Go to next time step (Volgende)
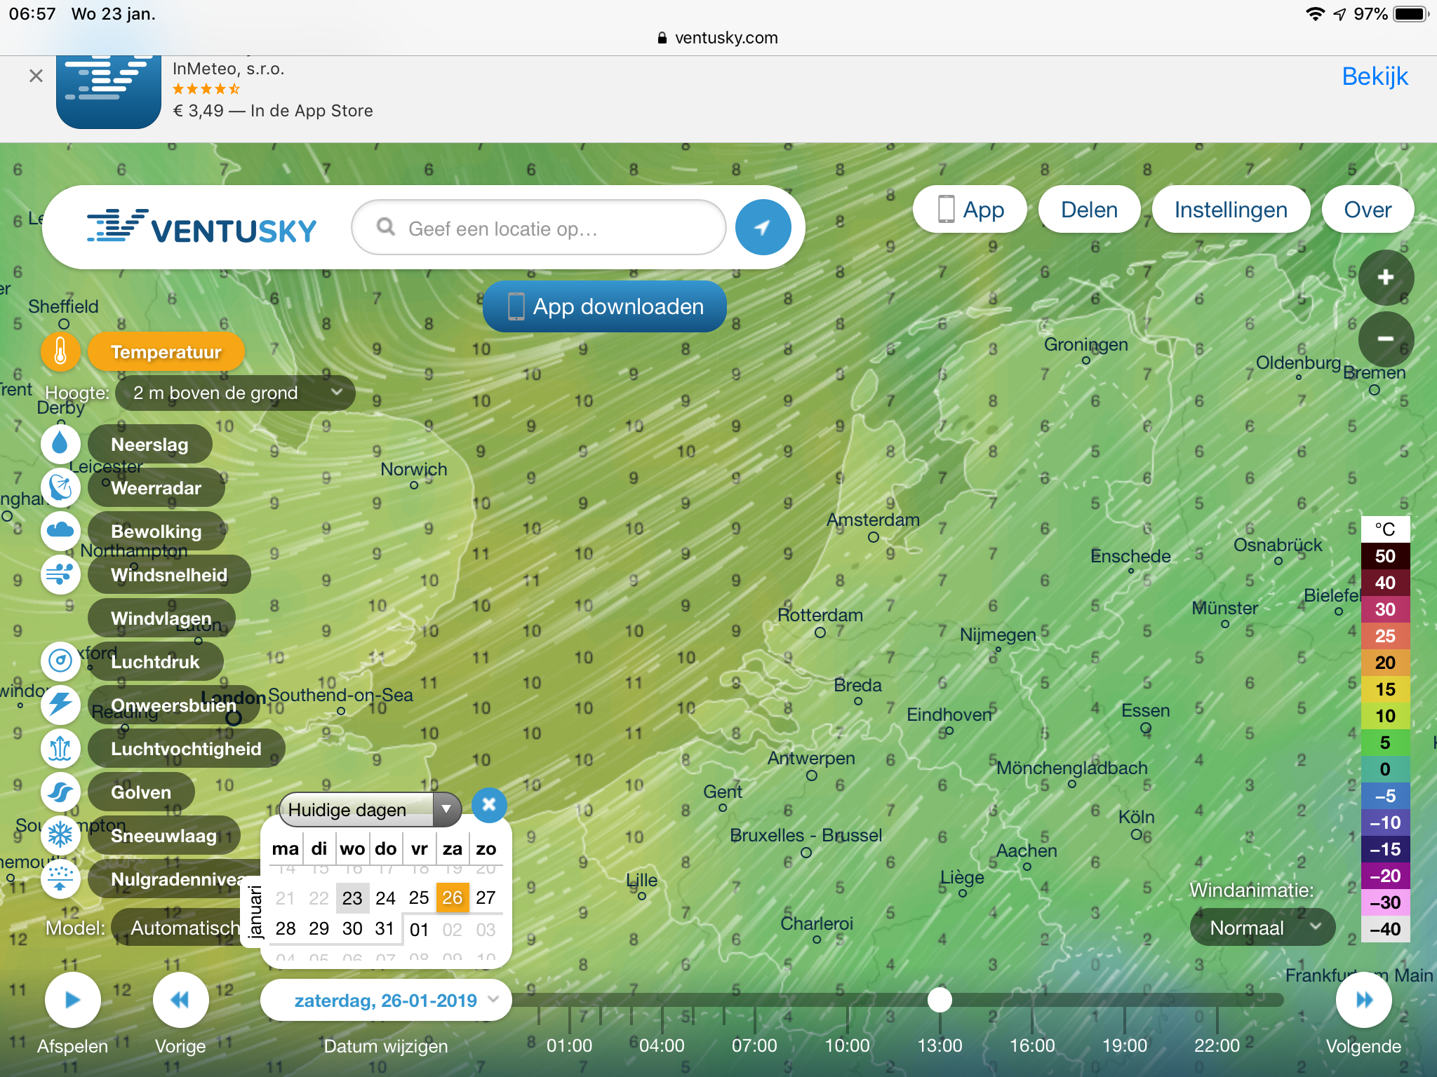The image size is (1437, 1077). 1363,1000
